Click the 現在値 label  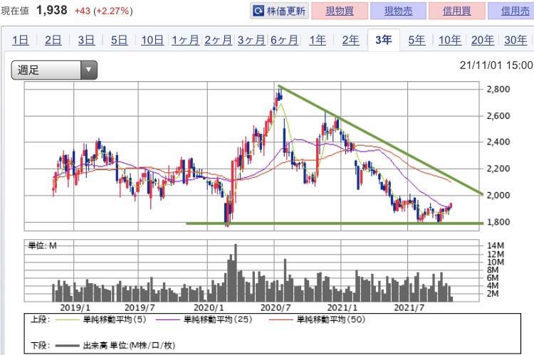(15, 11)
